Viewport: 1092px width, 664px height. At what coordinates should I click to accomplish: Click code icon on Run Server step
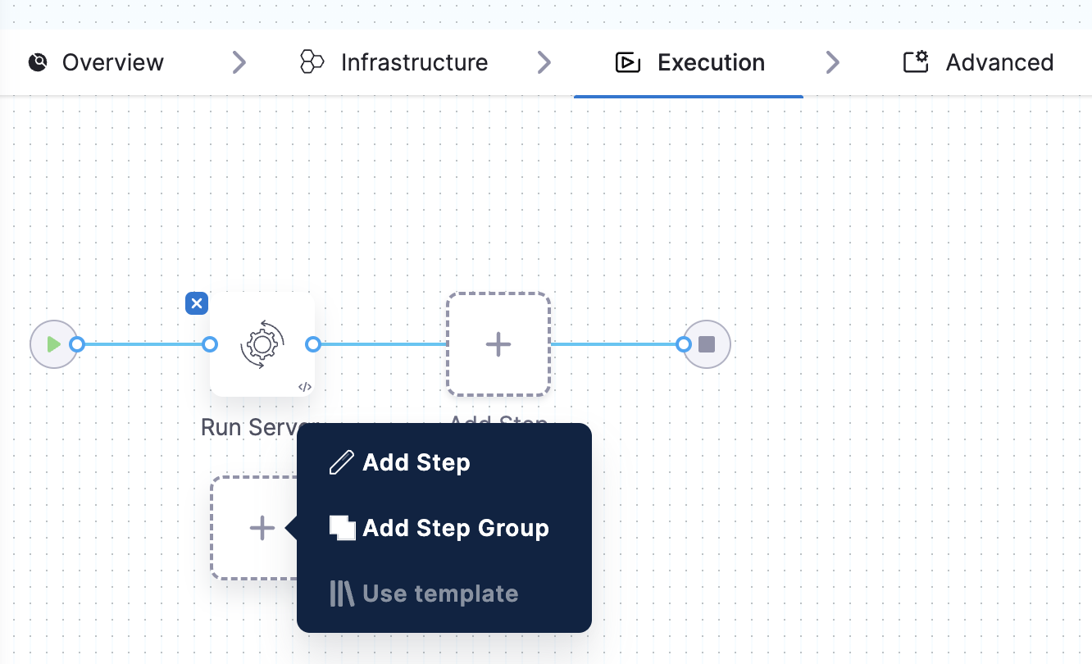coord(304,387)
